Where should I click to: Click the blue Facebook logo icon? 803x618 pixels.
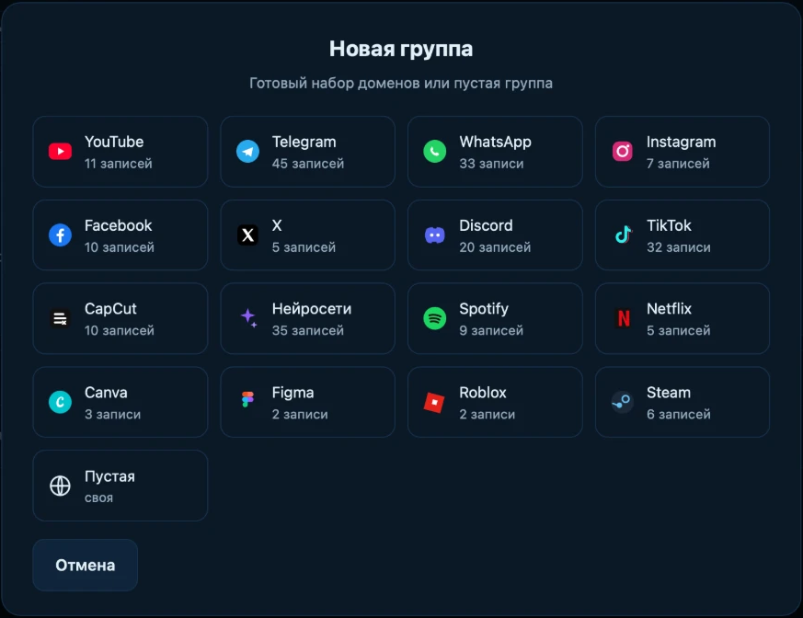pos(60,235)
